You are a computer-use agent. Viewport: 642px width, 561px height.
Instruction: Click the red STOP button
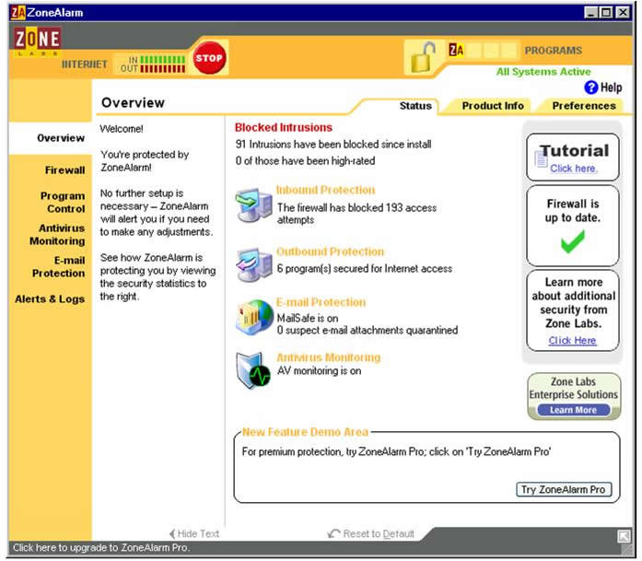click(209, 58)
